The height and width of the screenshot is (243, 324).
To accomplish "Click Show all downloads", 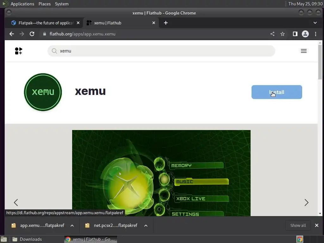I will click(298, 225).
